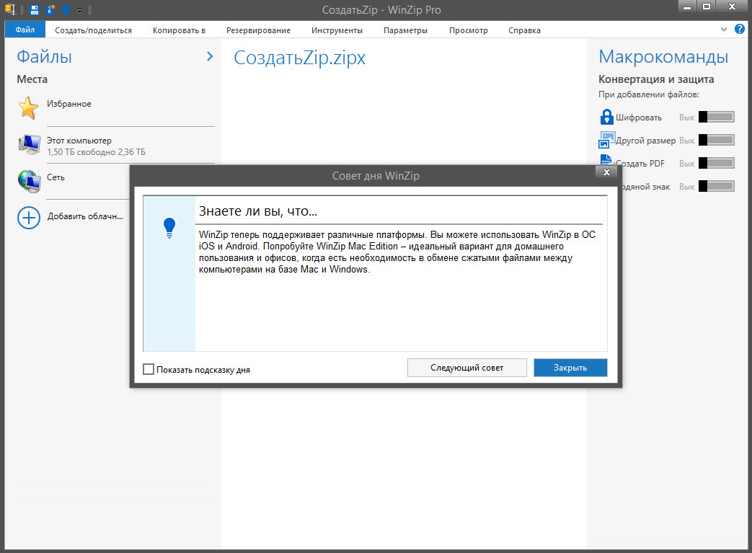Click the Избранное star icon
752x553 pixels.
tap(28, 107)
